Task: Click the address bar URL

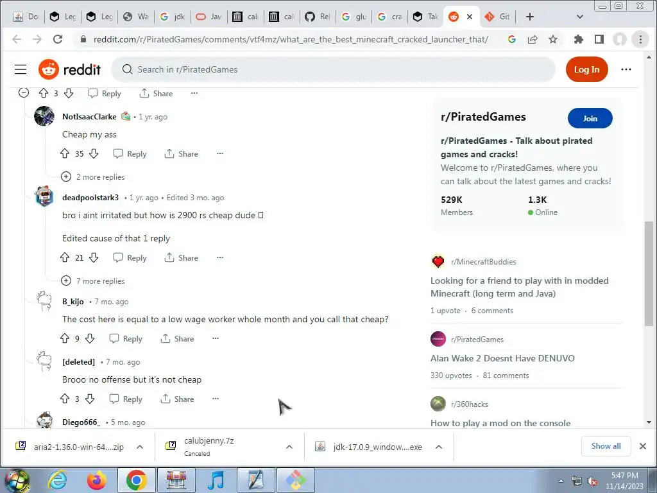Action: tap(291, 39)
